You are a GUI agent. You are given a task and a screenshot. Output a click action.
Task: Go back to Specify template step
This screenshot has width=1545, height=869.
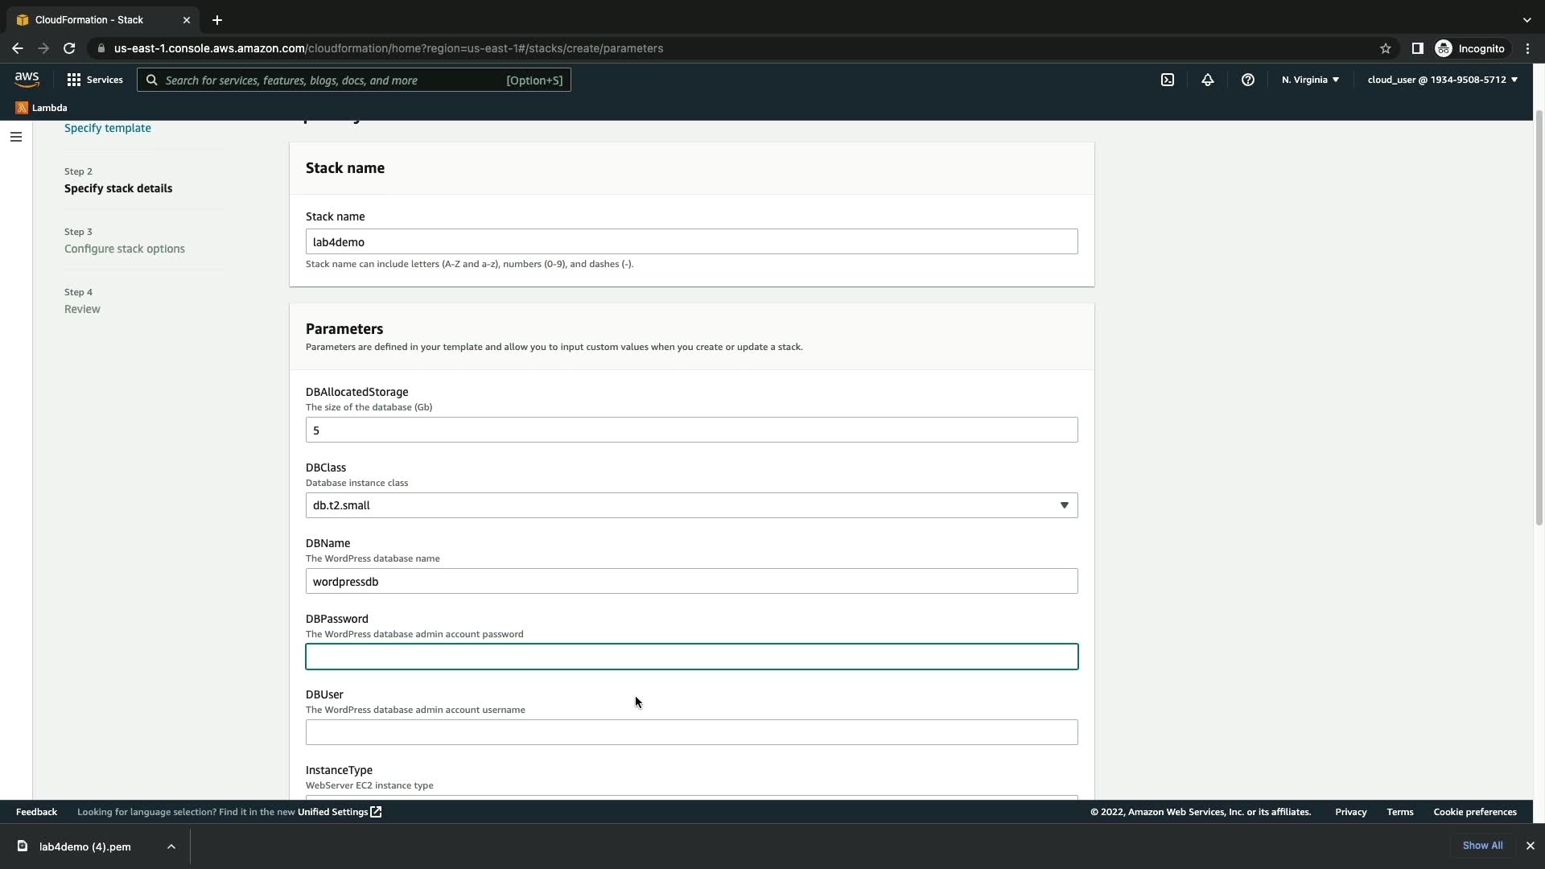107,128
